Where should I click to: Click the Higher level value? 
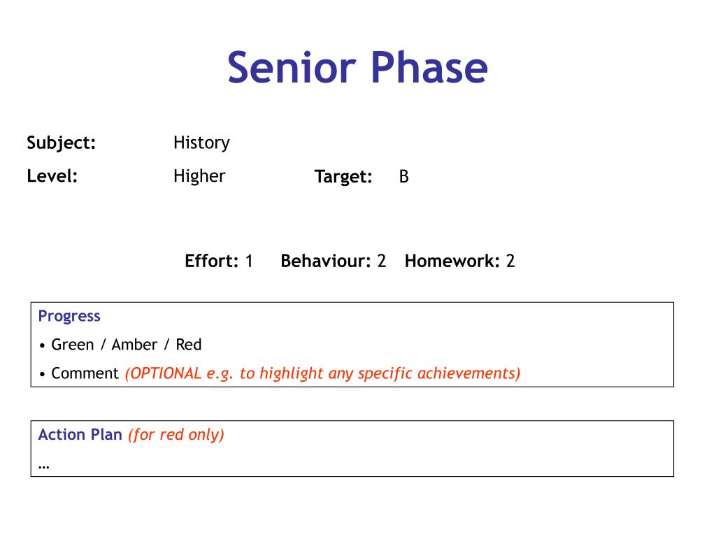pos(199,176)
